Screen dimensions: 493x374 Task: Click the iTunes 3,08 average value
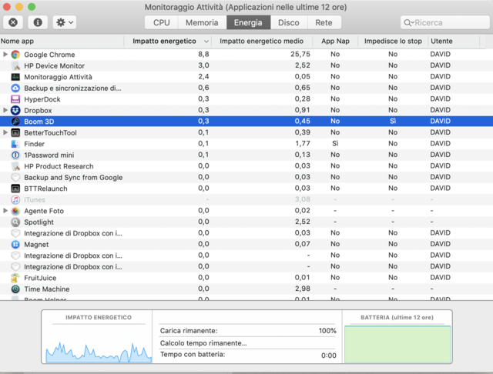coord(303,199)
